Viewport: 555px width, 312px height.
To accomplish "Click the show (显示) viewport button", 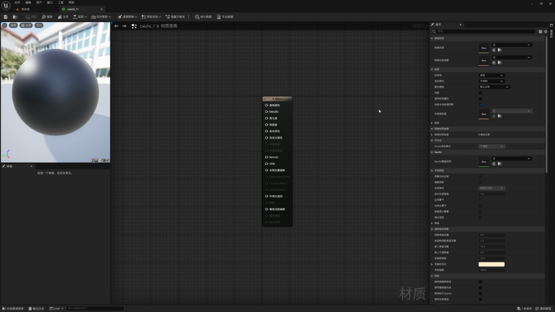I will pos(39,26).
